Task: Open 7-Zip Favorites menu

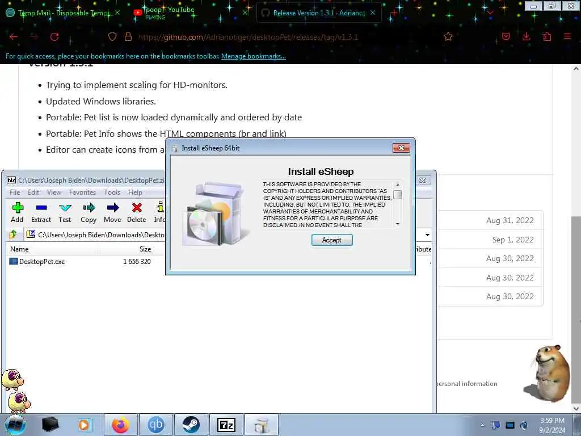Action: [82, 192]
